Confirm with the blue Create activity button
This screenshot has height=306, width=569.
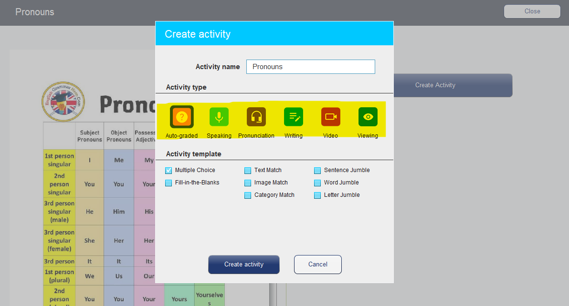pos(244,265)
